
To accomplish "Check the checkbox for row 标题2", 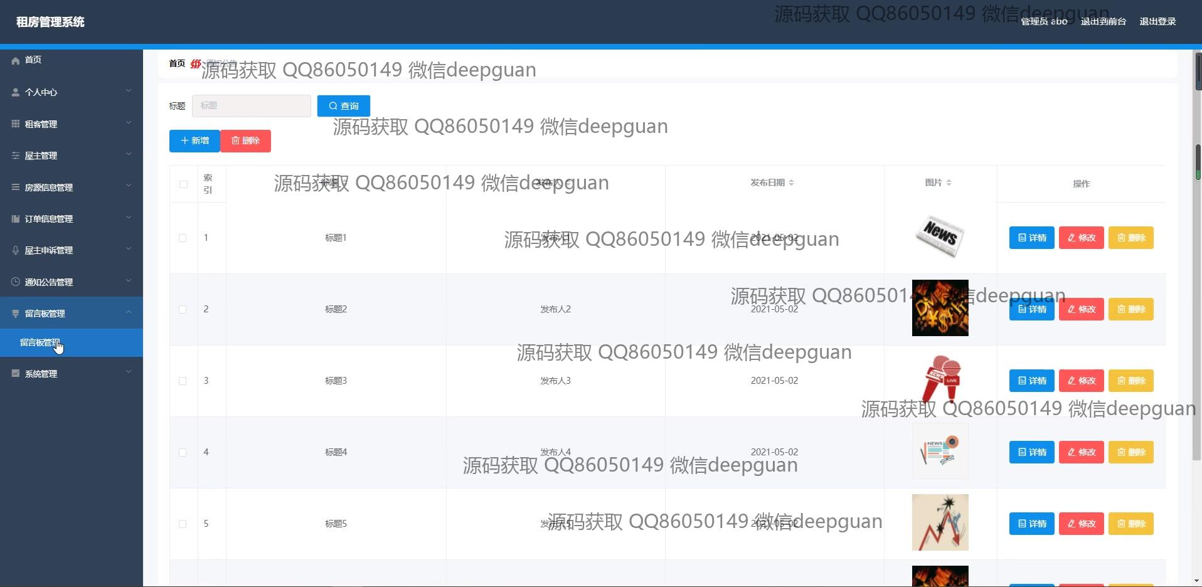I will coord(183,309).
